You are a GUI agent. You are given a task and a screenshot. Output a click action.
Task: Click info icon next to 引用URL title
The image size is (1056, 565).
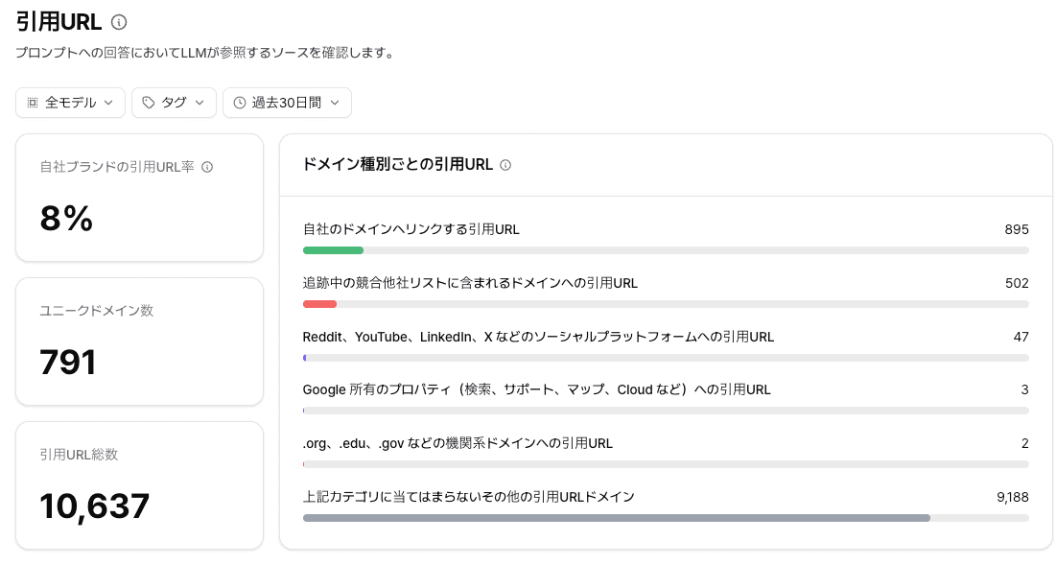[x=119, y=22]
